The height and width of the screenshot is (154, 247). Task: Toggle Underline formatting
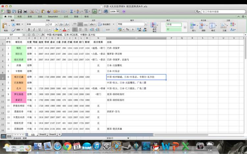[x=40, y=29]
